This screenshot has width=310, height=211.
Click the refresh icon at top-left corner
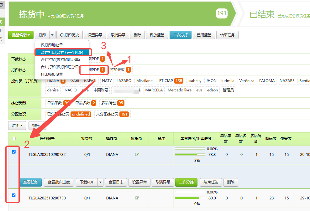1,5
